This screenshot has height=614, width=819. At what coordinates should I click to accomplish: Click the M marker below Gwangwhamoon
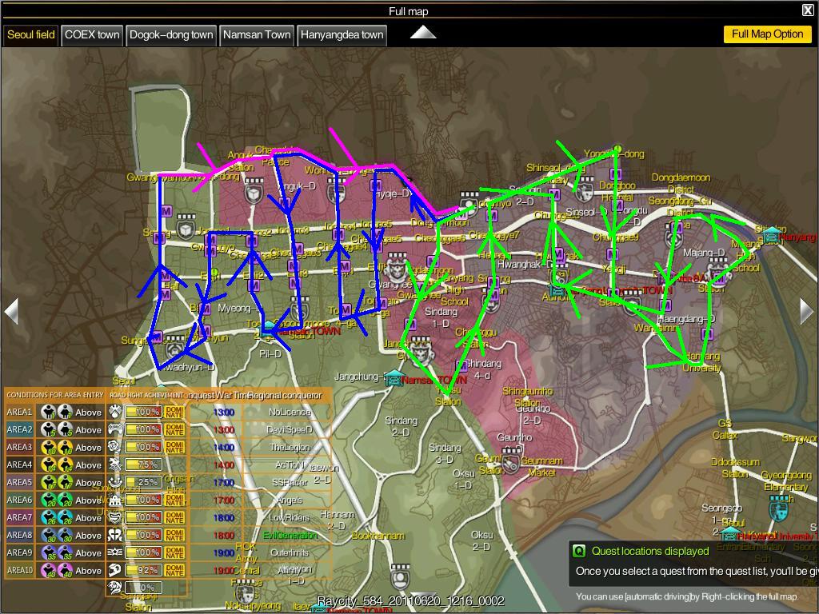[x=166, y=211]
